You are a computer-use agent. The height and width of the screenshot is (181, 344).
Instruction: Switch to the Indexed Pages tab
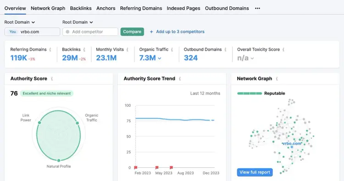click(183, 8)
